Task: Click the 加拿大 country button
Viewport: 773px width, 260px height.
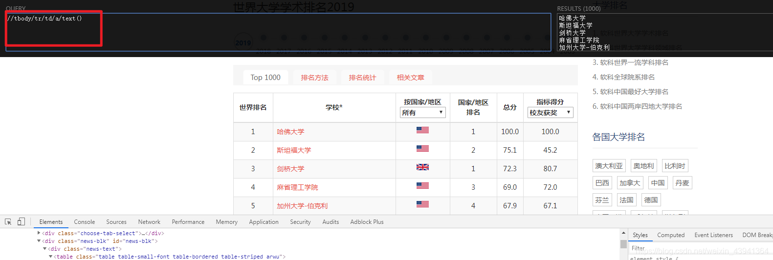Action: (x=630, y=183)
